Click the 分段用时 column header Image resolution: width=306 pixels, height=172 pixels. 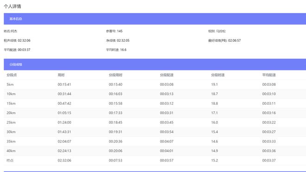115,75
